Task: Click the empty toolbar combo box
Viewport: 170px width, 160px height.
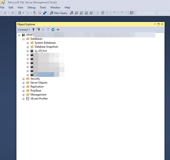Action: tap(146, 13)
